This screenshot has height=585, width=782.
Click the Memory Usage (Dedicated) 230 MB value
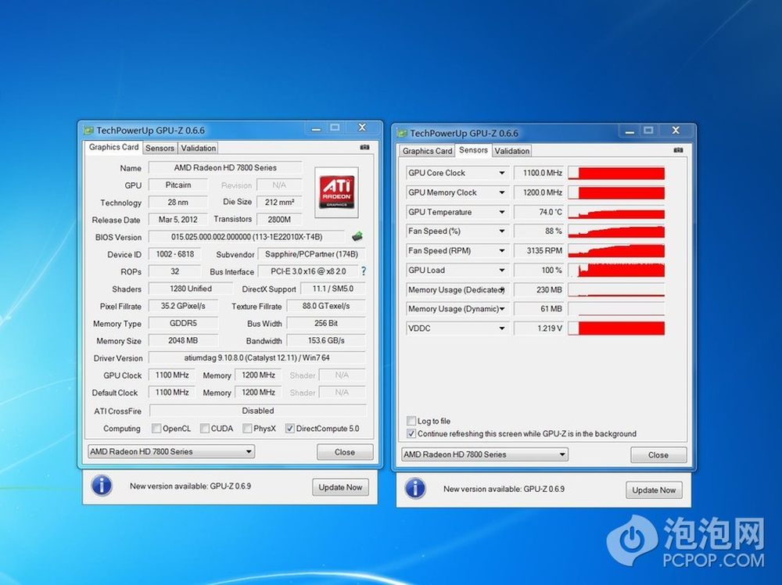[539, 289]
